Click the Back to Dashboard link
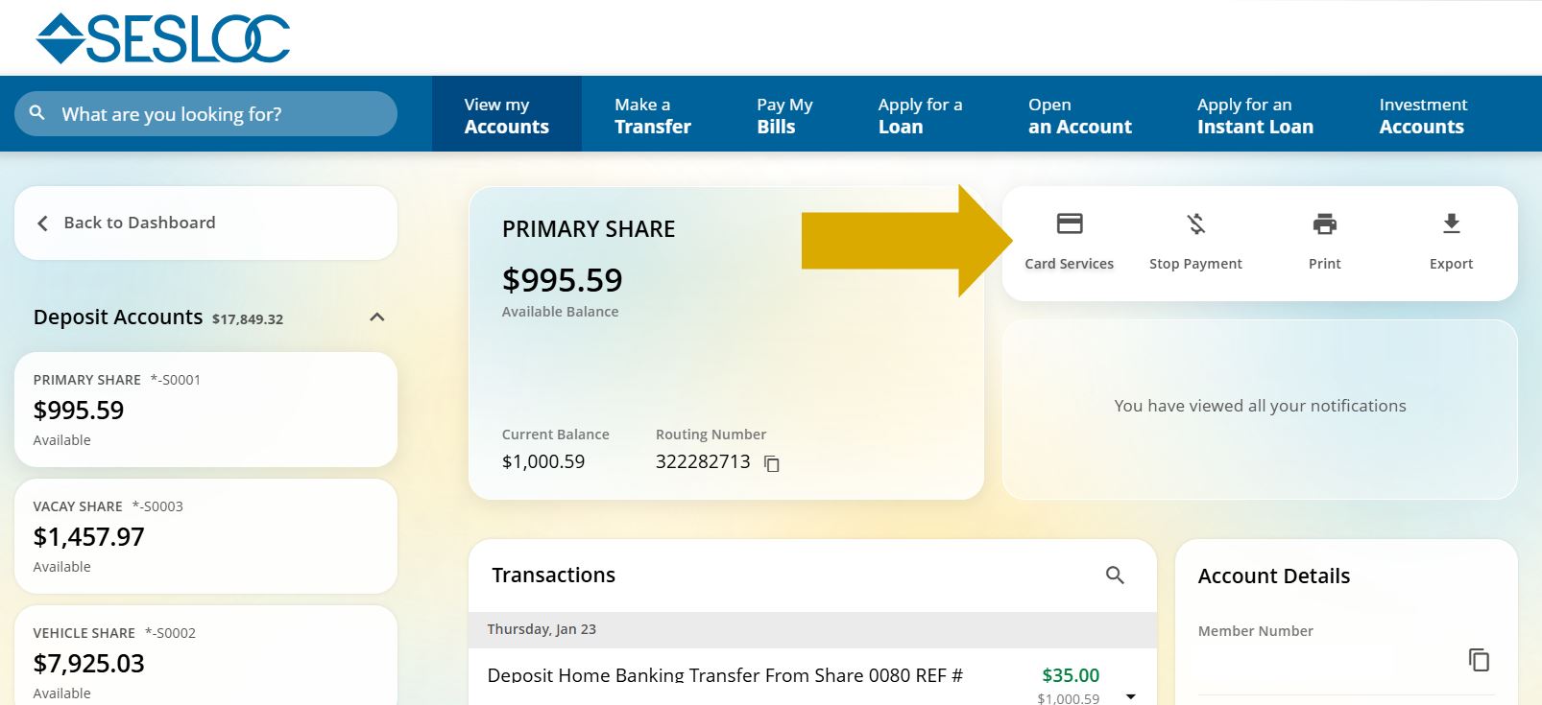The width and height of the screenshot is (1542, 705). 139,223
